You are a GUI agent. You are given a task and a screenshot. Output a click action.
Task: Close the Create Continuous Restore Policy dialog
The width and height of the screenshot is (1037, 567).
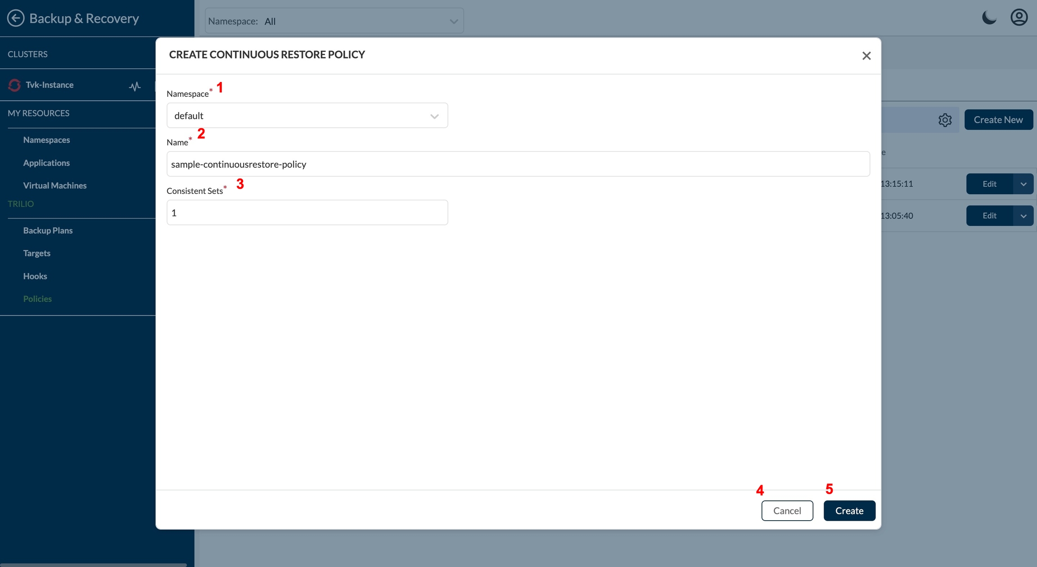[x=866, y=56]
